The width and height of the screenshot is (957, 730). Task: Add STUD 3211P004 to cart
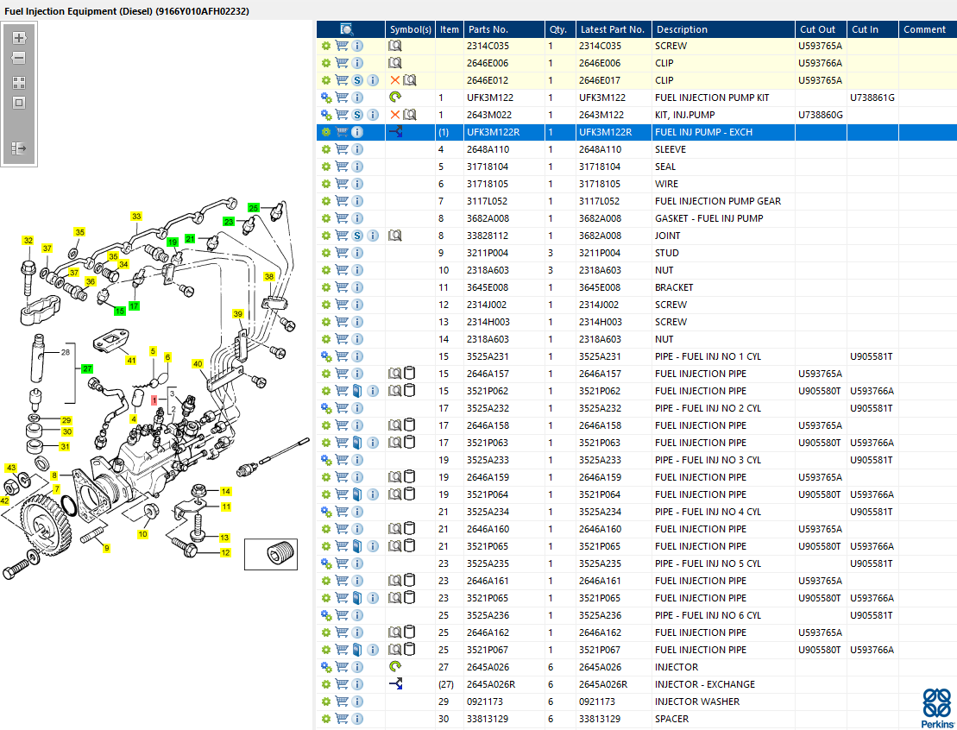click(x=342, y=253)
